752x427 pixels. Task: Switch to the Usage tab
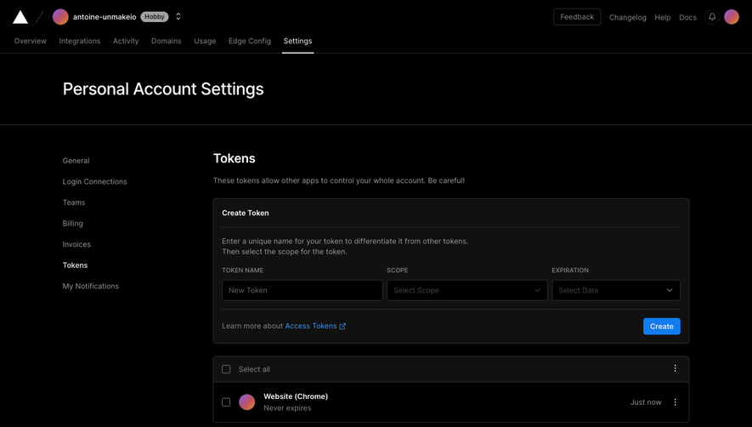205,42
